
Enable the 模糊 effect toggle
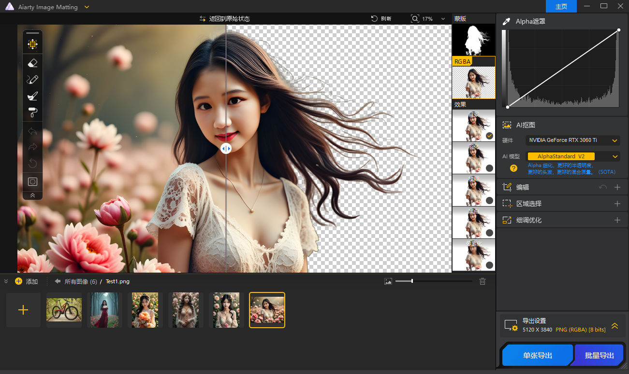[x=489, y=200]
